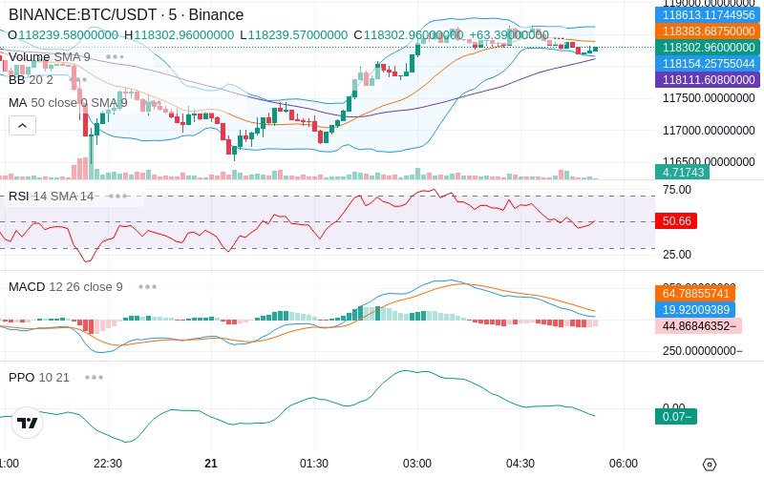Click the purple 118111.608 MA price tag
Screen dimensions: 764x477
[708, 79]
